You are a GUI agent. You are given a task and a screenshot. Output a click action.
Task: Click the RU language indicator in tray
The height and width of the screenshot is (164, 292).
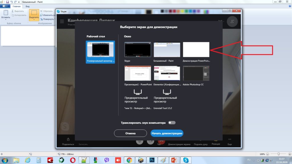(249, 160)
